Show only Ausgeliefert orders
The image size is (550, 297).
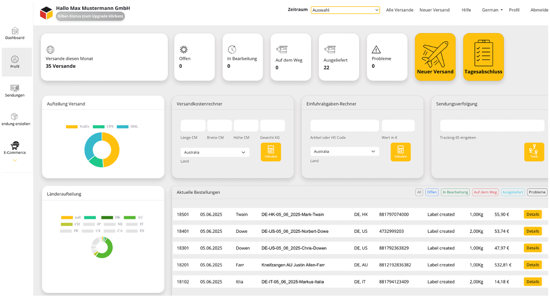[512, 192]
